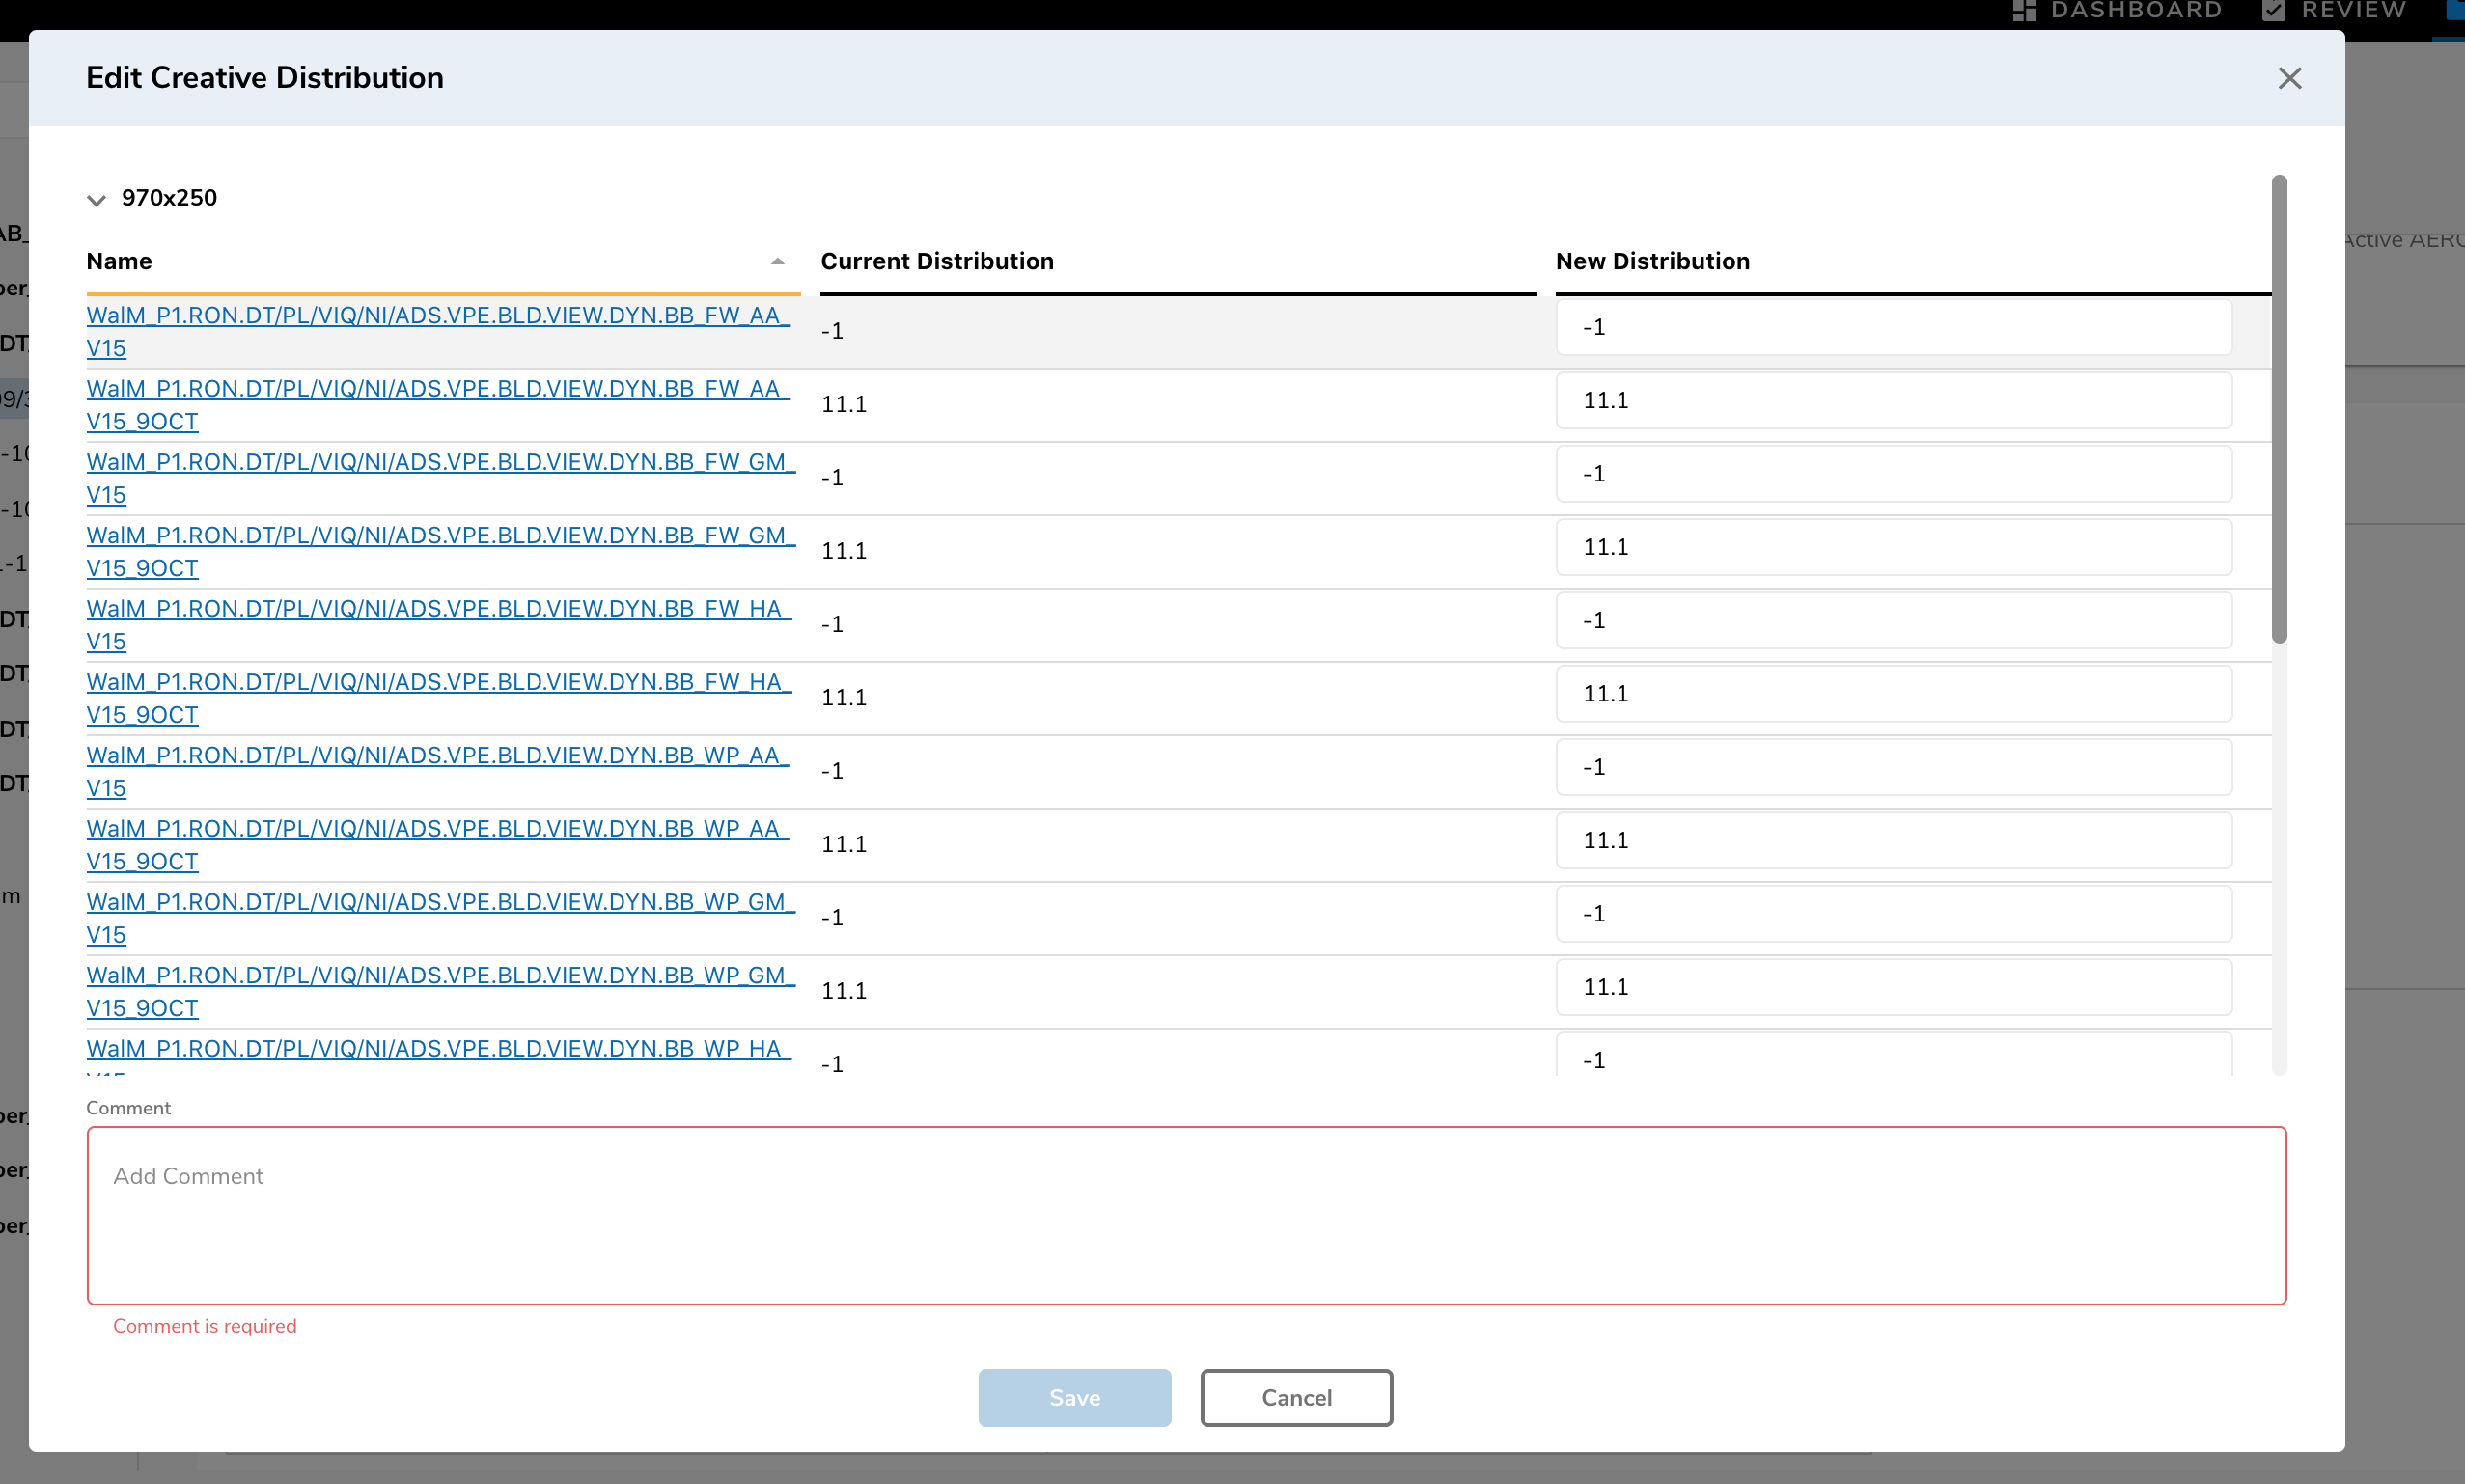The height and width of the screenshot is (1484, 2465).
Task: Collapse the 970x250 section chevron
Action: pyautogui.click(x=96, y=199)
